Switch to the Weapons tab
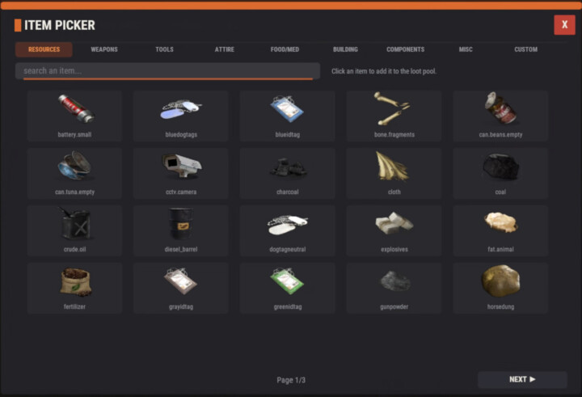The width and height of the screenshot is (582, 397). point(104,49)
